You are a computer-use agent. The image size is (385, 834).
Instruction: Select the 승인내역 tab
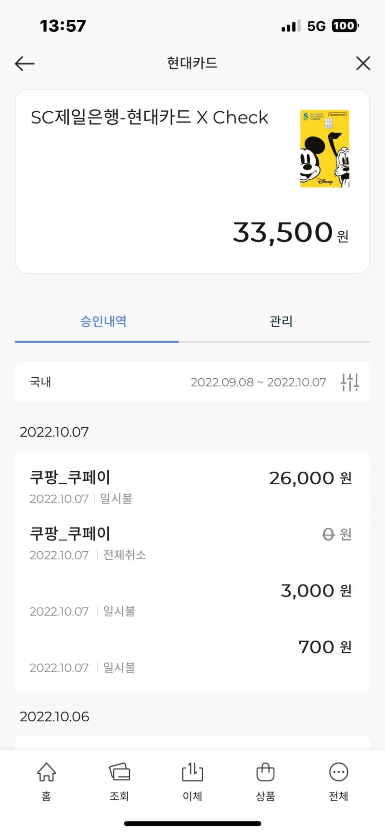[103, 321]
